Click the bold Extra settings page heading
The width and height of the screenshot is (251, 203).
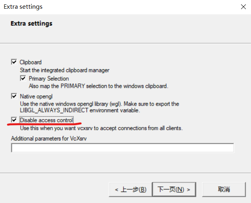[31, 24]
